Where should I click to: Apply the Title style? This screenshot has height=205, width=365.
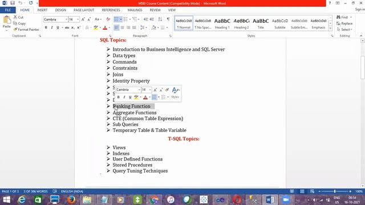261,23
